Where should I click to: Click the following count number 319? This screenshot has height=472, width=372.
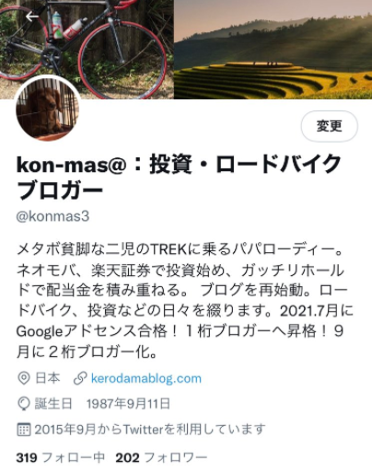coord(27,458)
